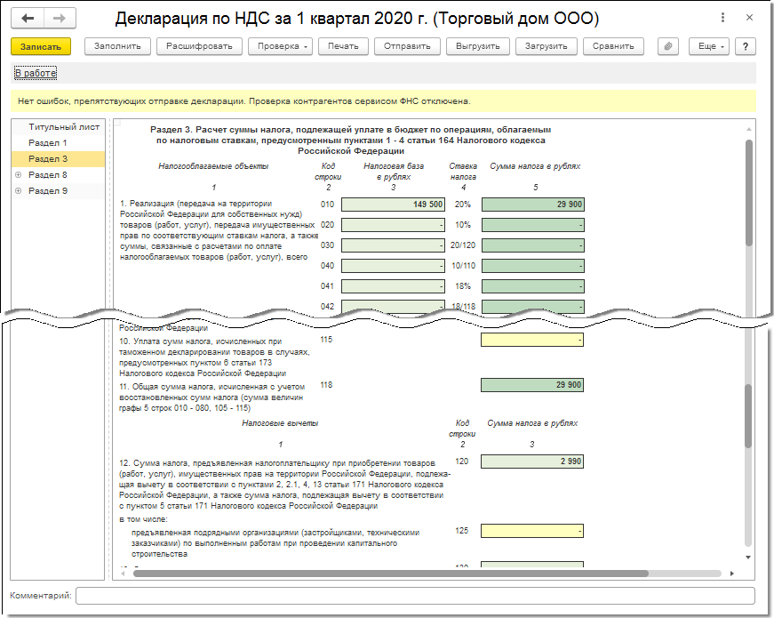The image size is (774, 618).
Task: Go forward with the right arrow button
Action: point(60,19)
